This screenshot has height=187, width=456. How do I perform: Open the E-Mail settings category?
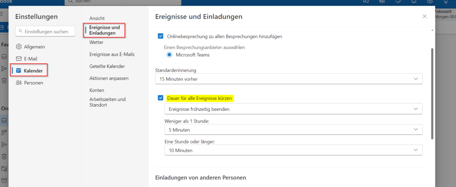click(31, 59)
